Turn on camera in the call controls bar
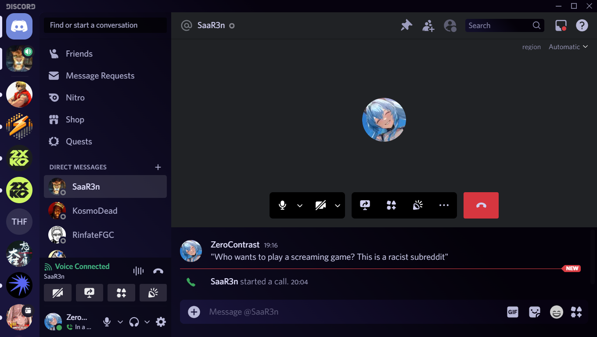 (321, 205)
